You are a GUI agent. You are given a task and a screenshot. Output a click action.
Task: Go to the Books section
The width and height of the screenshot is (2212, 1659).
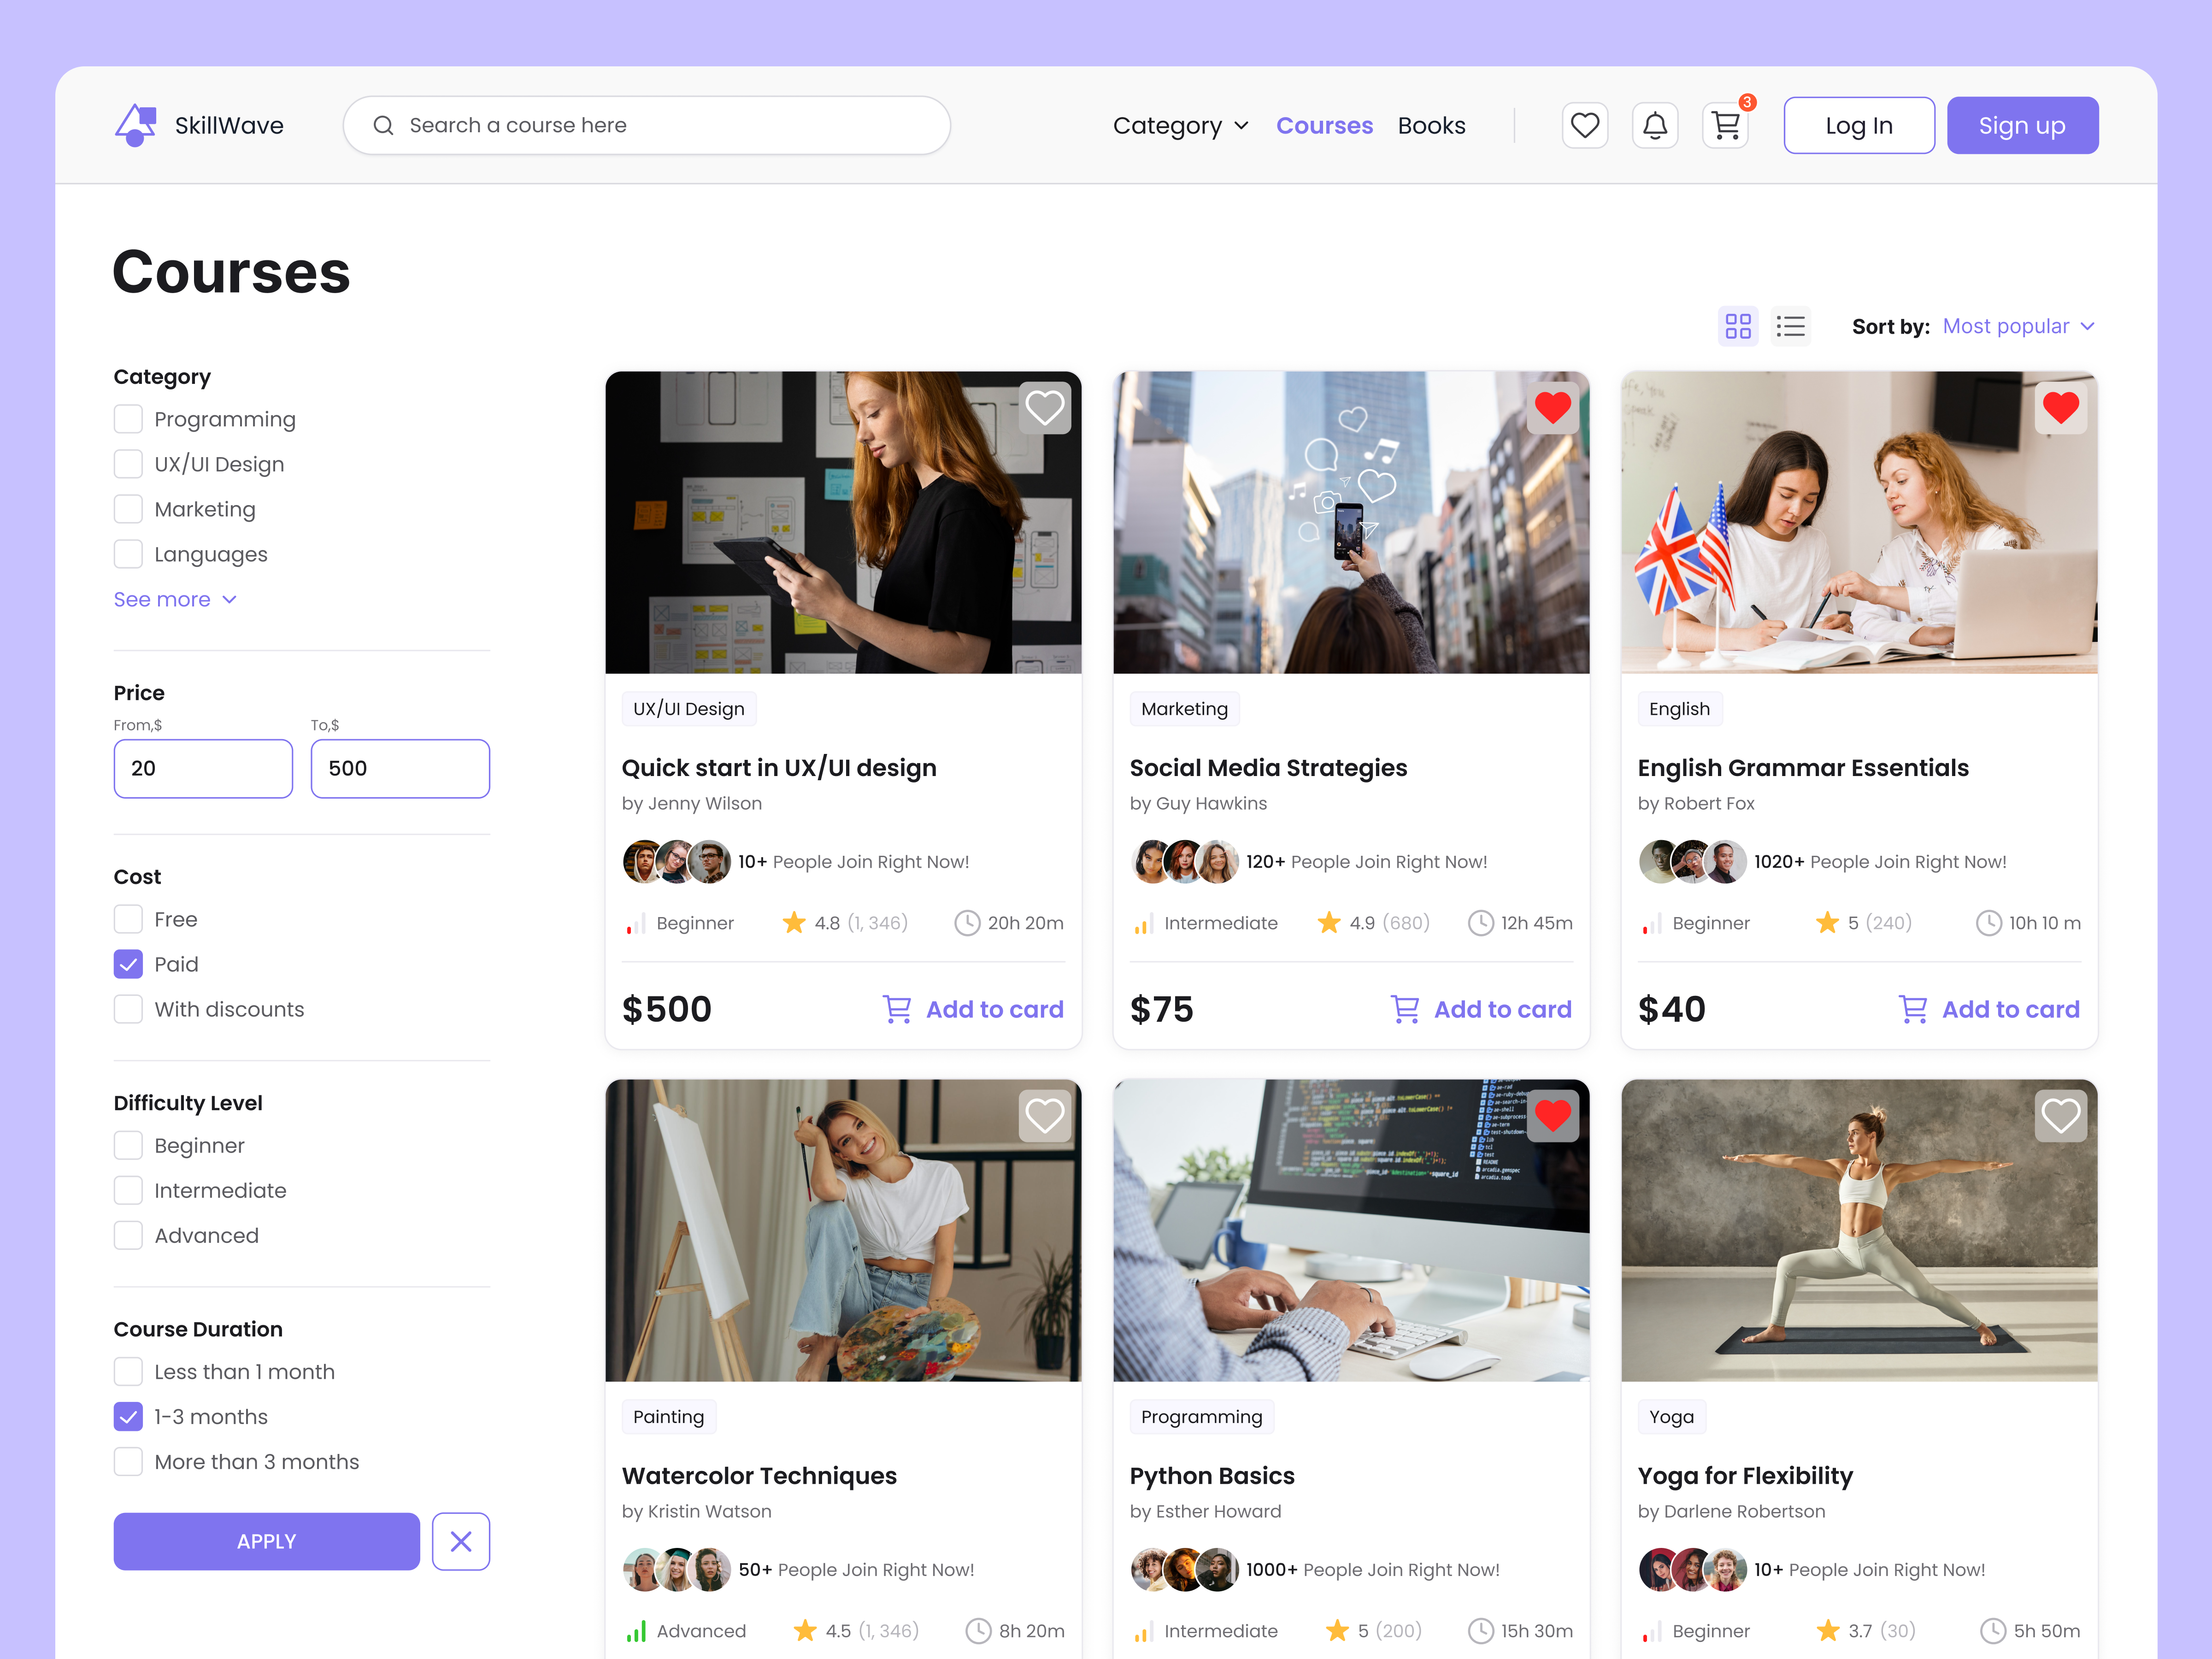pyautogui.click(x=1432, y=125)
